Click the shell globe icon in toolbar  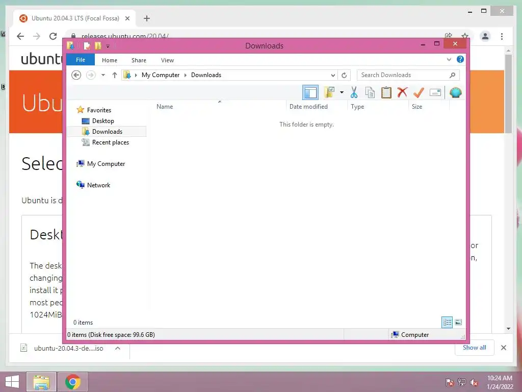[x=455, y=92]
